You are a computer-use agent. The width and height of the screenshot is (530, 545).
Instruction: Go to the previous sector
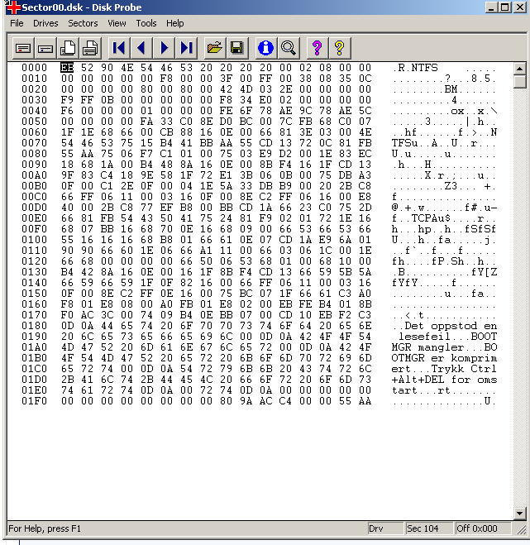[x=141, y=48]
